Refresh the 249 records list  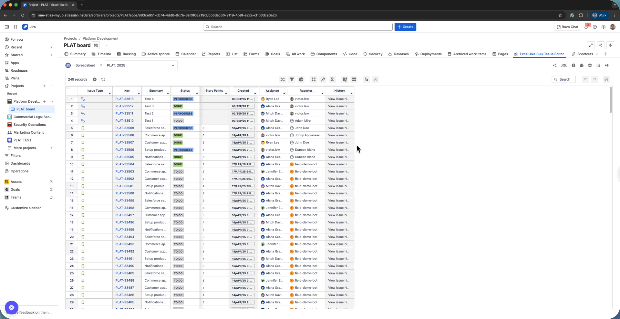[x=103, y=79]
